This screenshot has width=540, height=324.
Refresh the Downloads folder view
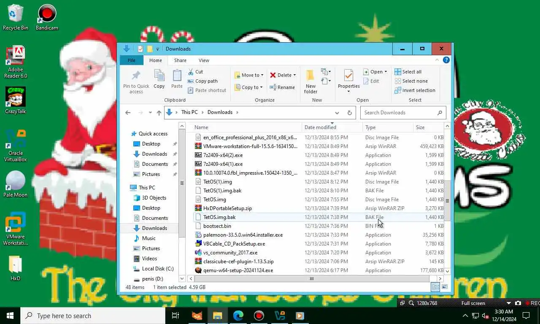click(349, 113)
